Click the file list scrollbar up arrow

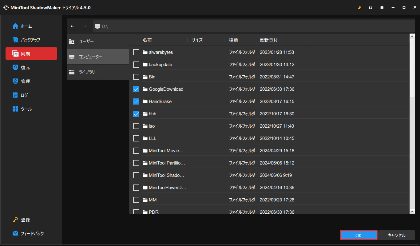click(412, 36)
